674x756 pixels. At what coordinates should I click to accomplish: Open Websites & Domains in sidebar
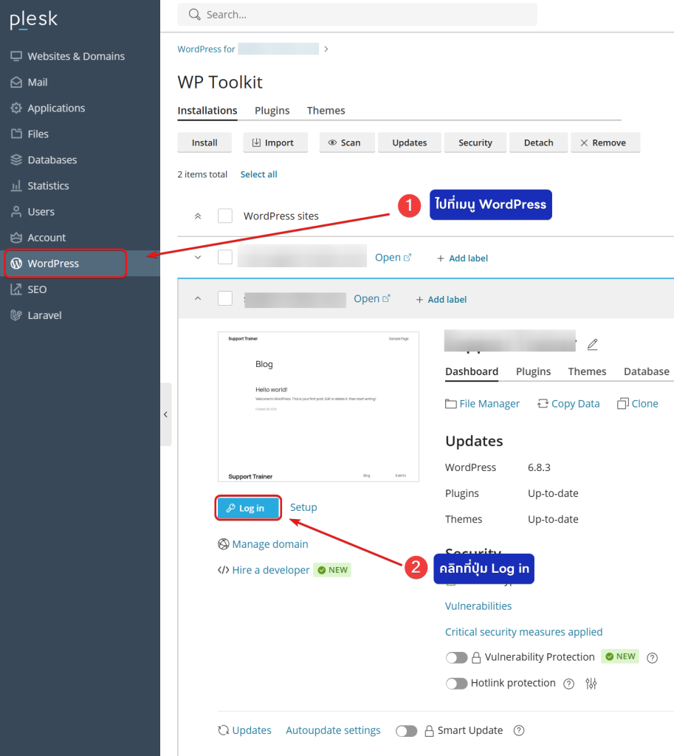(x=75, y=56)
